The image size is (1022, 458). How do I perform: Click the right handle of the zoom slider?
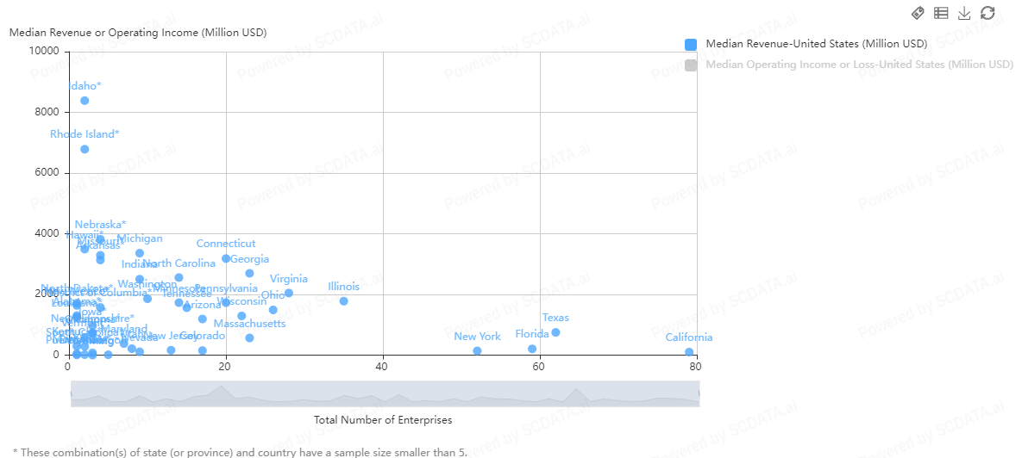point(698,394)
